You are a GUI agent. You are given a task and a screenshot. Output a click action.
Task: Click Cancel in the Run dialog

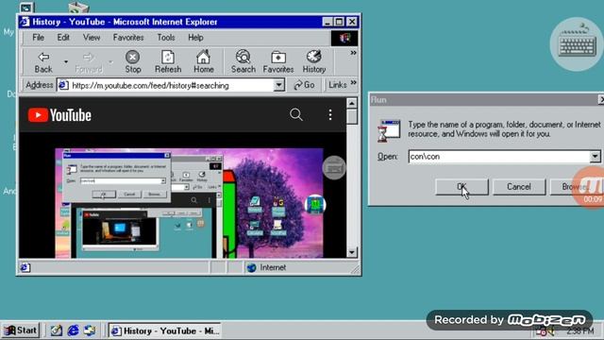519,187
